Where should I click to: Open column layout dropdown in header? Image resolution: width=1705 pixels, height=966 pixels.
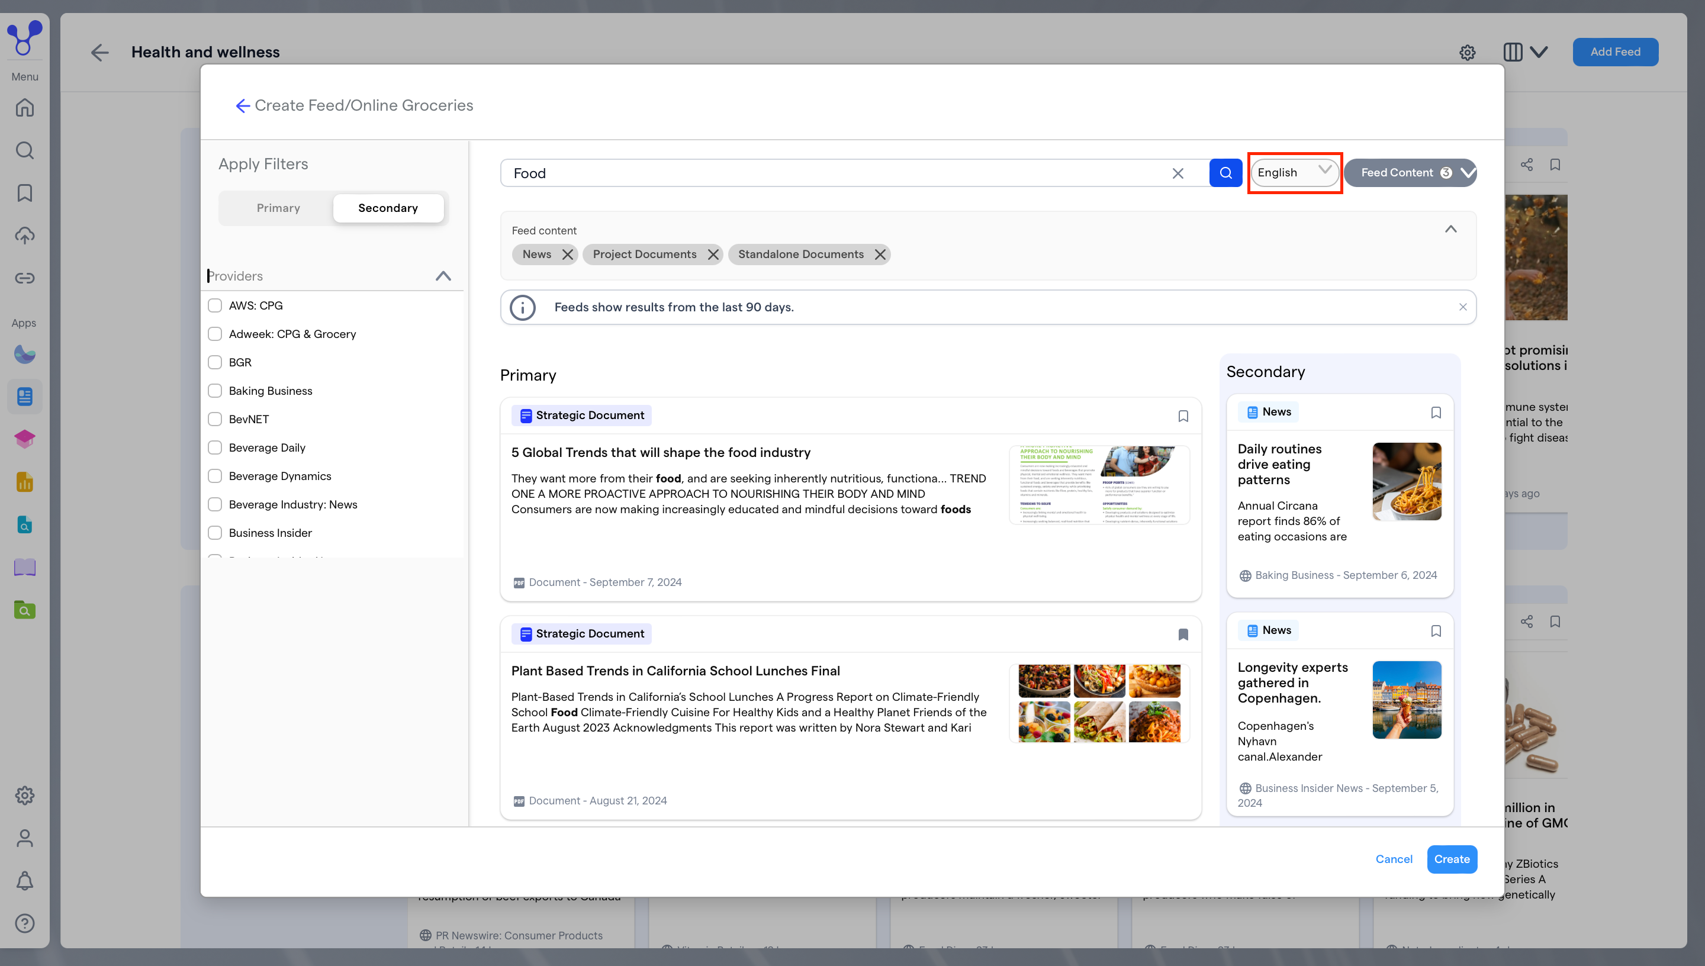[x=1525, y=53]
